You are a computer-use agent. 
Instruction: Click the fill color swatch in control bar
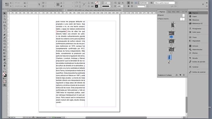click(96, 3)
